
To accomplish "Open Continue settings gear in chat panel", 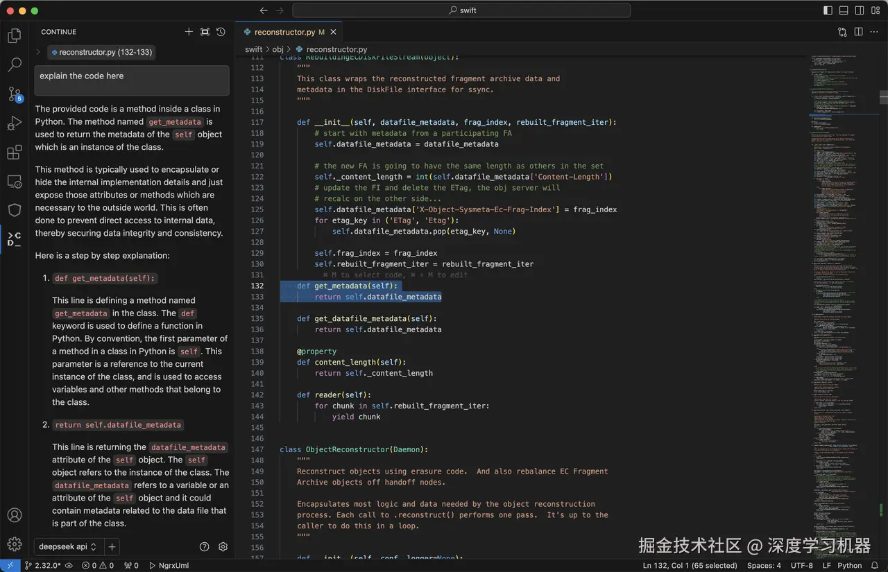I will point(223,546).
